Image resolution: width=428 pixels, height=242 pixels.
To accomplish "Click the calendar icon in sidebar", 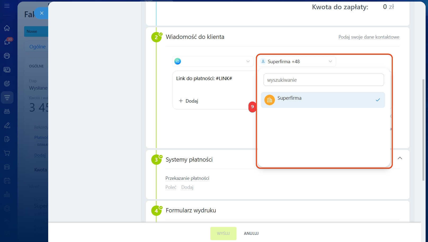I will [x=7, y=181].
